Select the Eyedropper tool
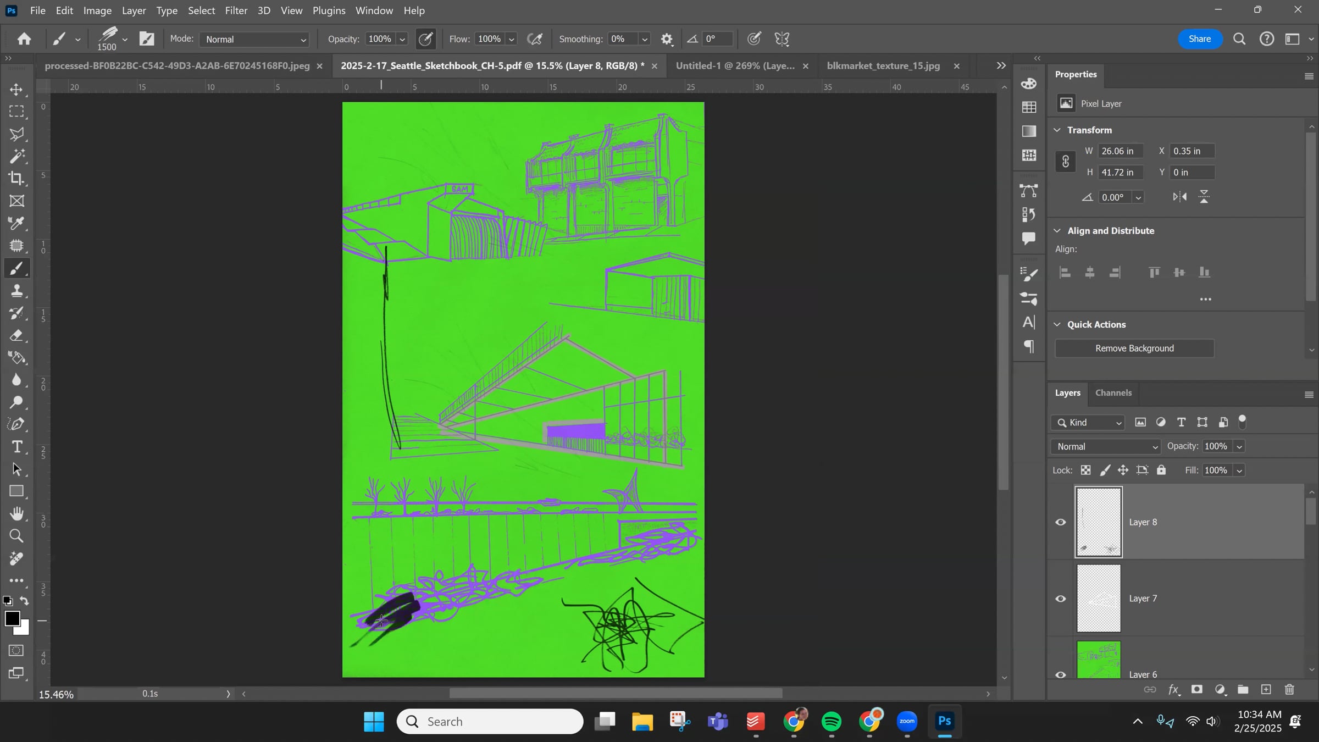This screenshot has width=1319, height=742. coord(16,224)
